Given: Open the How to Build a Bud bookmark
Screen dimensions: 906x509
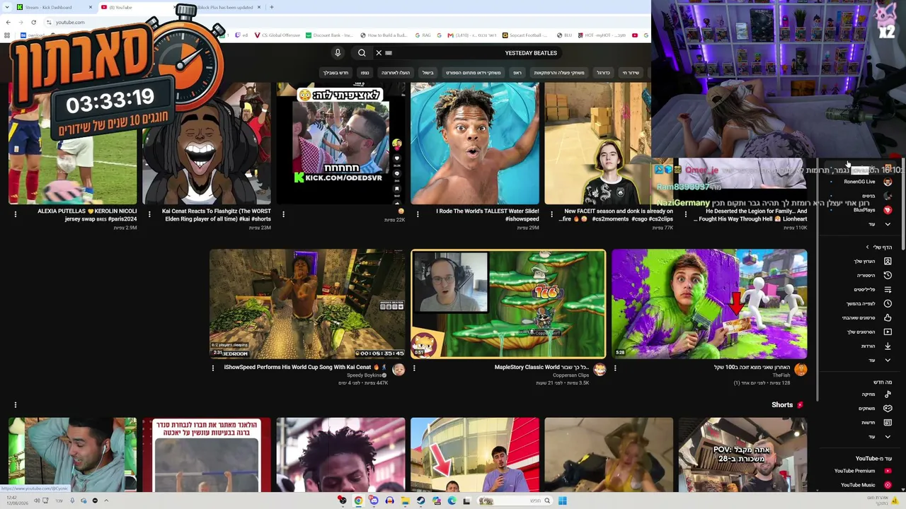Looking at the screenshot, I should [384, 35].
